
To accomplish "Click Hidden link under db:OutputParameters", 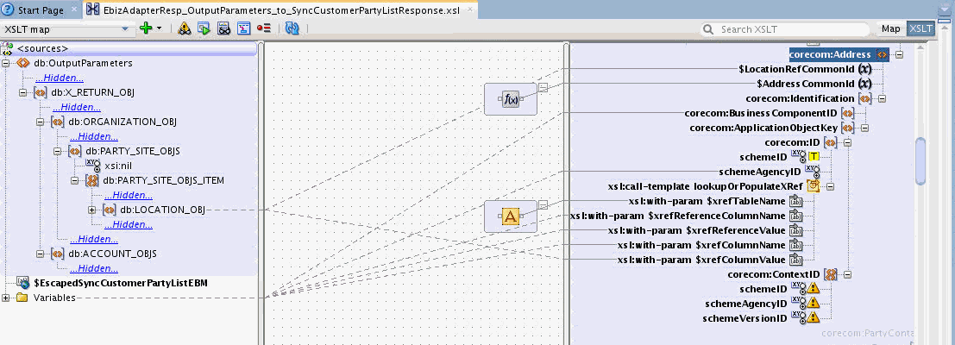I will coord(59,78).
